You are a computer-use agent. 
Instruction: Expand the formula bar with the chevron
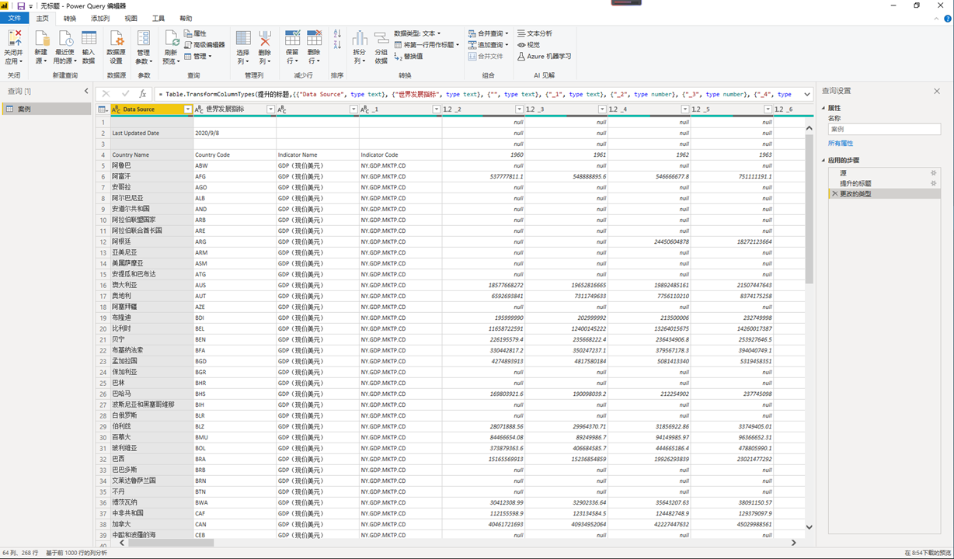[x=806, y=94]
